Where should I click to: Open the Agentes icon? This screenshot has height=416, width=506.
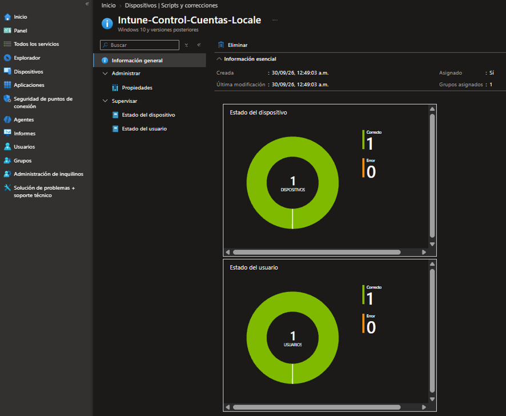7,119
